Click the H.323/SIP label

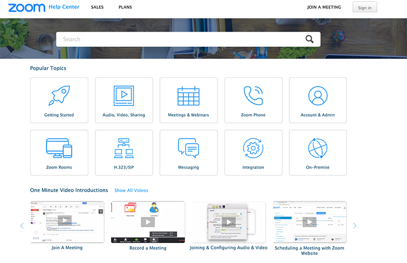pyautogui.click(x=124, y=167)
